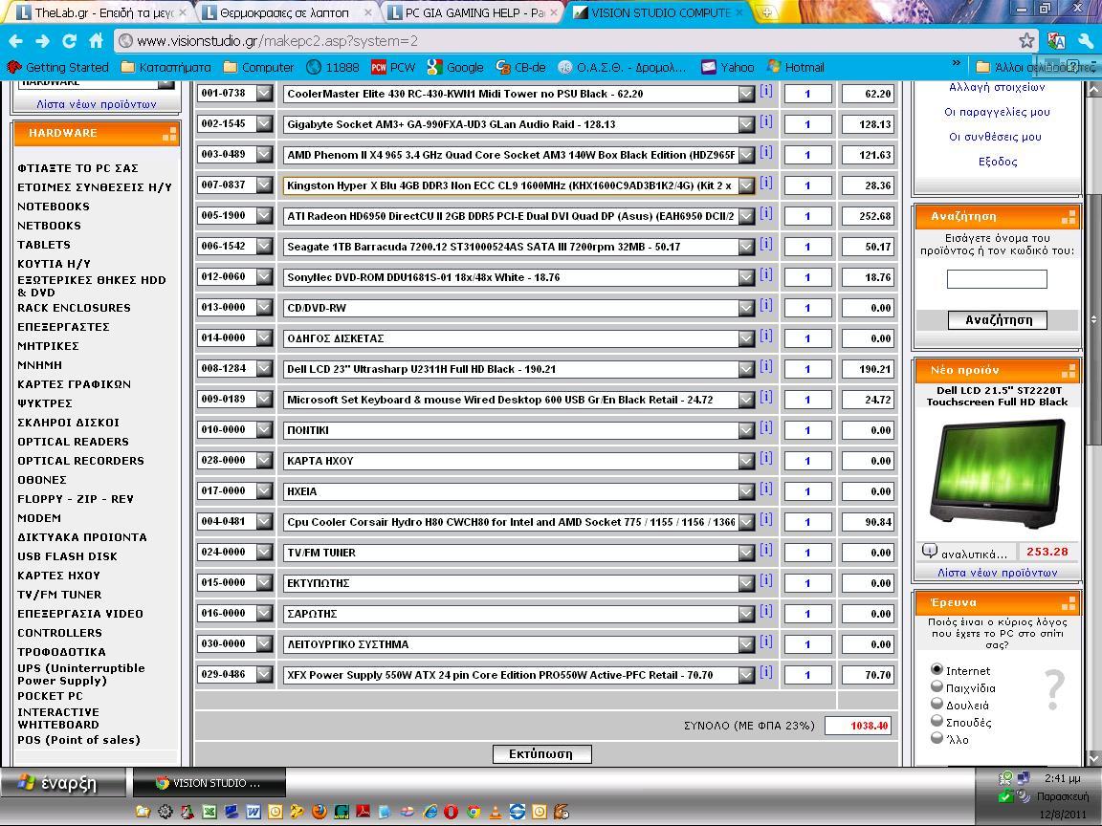Click the Dell ST2220T monitor thumbnail
The image size is (1102, 826).
tap(998, 474)
